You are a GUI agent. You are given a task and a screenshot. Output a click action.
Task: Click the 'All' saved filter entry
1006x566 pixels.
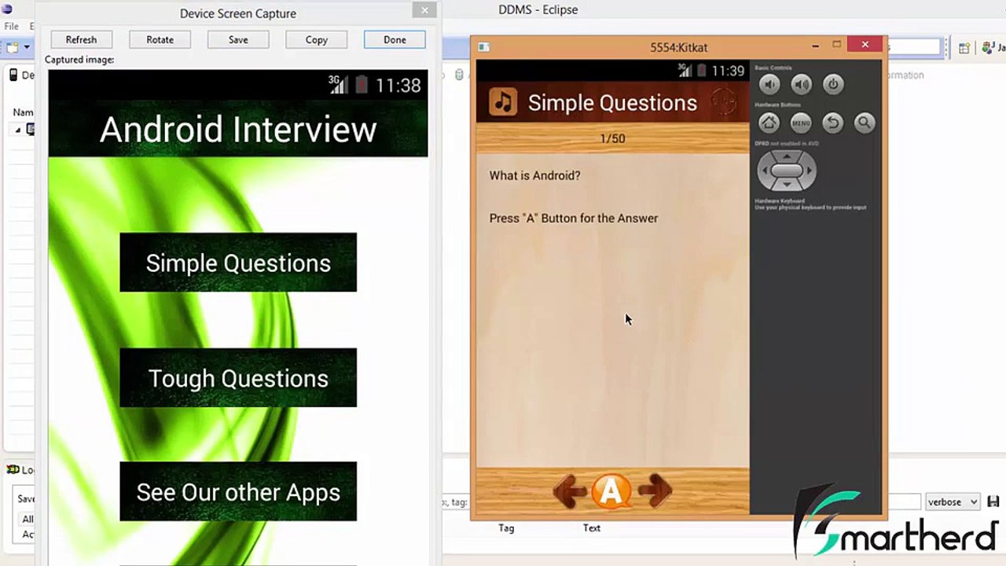coord(28,519)
